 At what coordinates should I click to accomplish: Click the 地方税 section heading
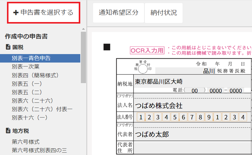pos(21,131)
